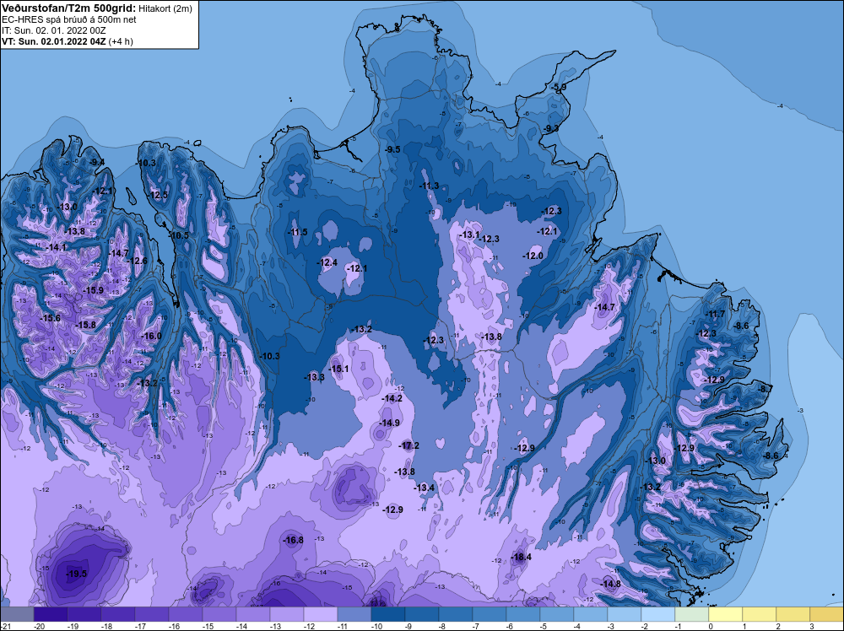Click the -15.8 temperature label
Screen dimensions: 844x631
pos(85,325)
